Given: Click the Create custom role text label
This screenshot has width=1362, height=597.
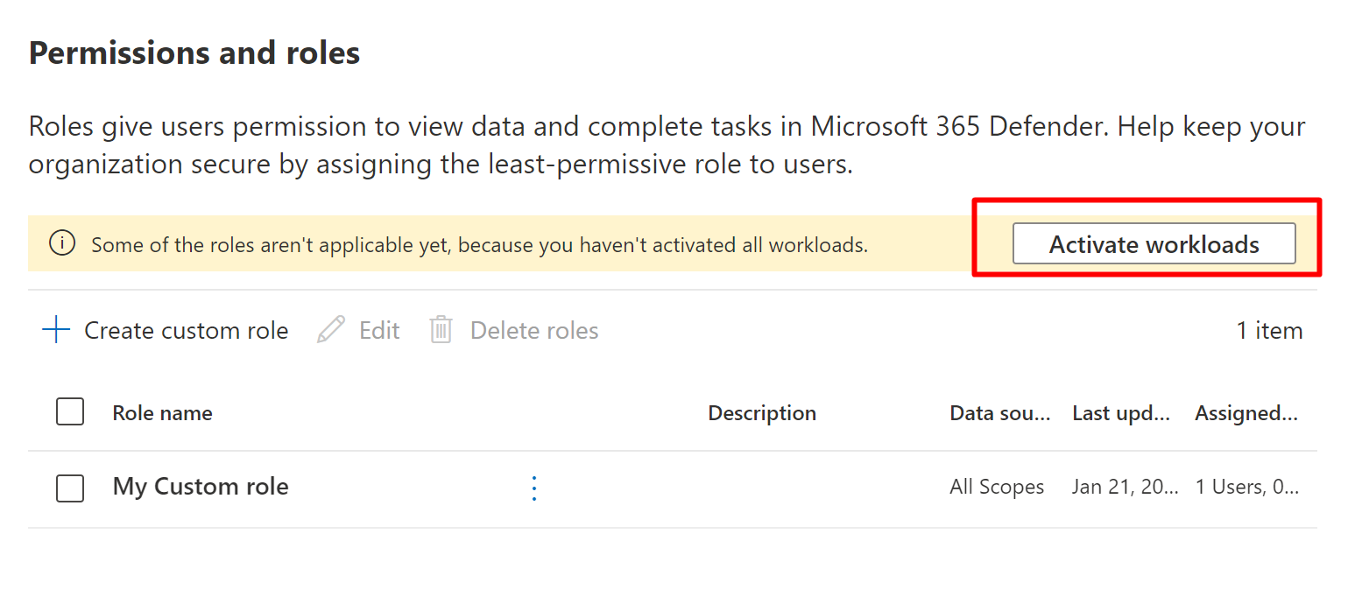Looking at the screenshot, I should pyautogui.click(x=186, y=331).
